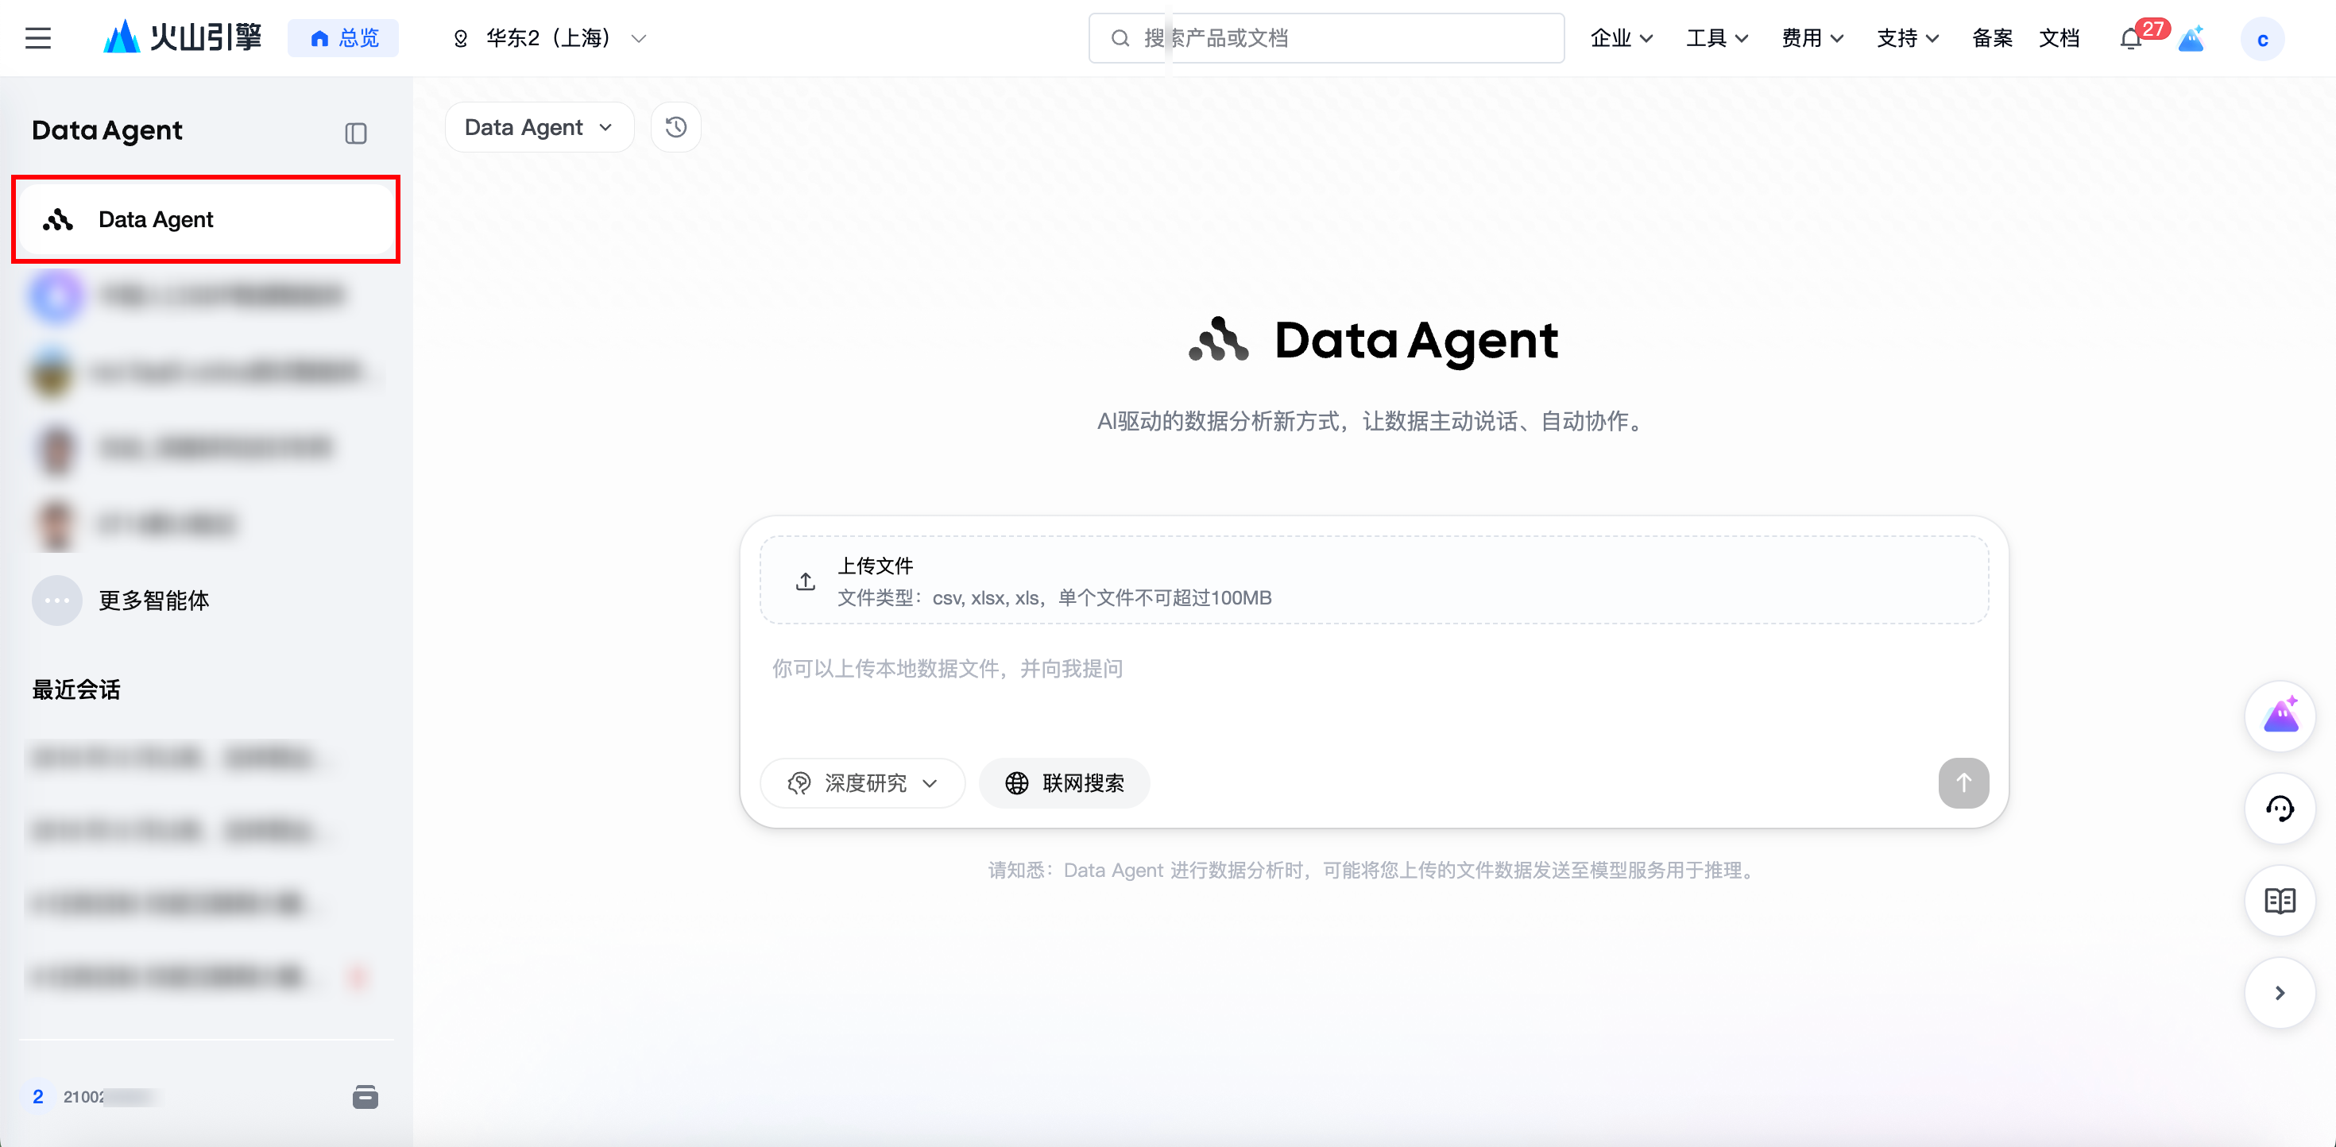Image resolution: width=2336 pixels, height=1147 pixels.
Task: Click the notification bell icon
Action: click(x=2130, y=39)
